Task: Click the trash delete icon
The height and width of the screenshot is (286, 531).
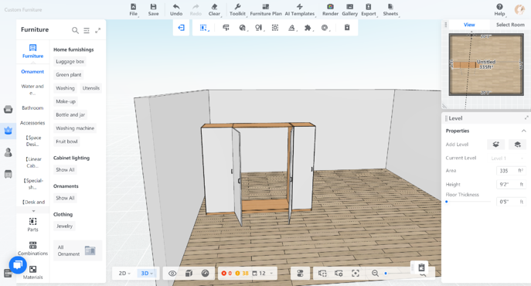Action: [x=347, y=28]
